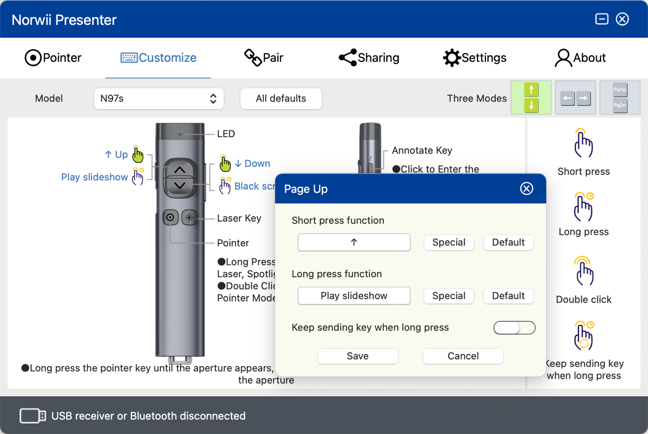Click the USB receiver or Bluetooth disconnected text

[x=149, y=416]
